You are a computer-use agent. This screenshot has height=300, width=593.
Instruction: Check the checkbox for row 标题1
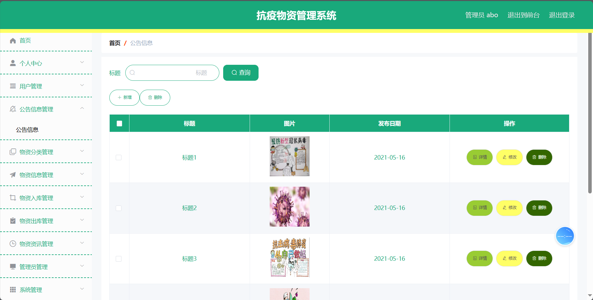coord(119,157)
